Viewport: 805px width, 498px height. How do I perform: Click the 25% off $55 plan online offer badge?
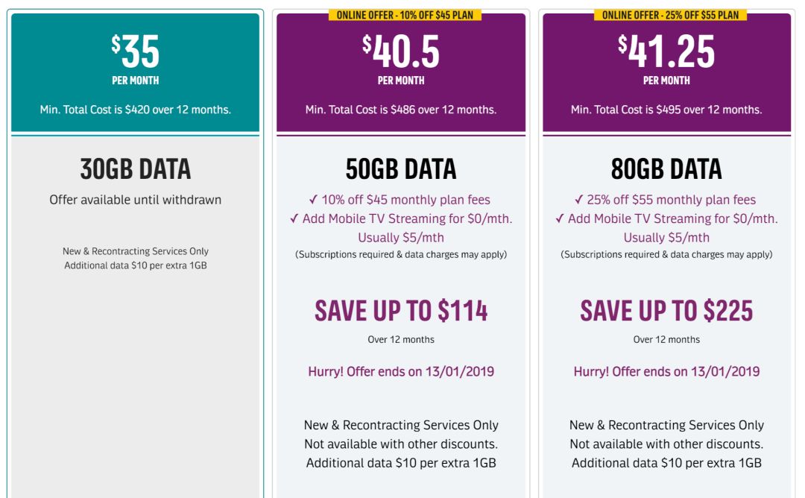point(670,15)
